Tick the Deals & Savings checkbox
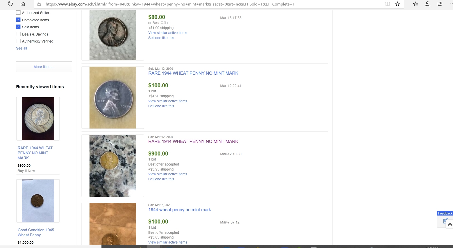 [18, 34]
